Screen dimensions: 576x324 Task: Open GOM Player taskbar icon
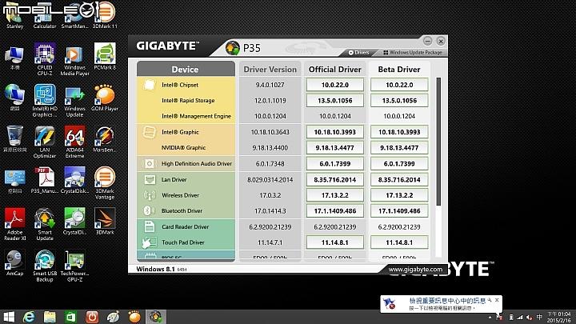(x=134, y=317)
